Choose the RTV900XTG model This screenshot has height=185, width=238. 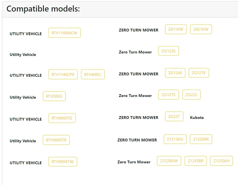click(x=62, y=118)
